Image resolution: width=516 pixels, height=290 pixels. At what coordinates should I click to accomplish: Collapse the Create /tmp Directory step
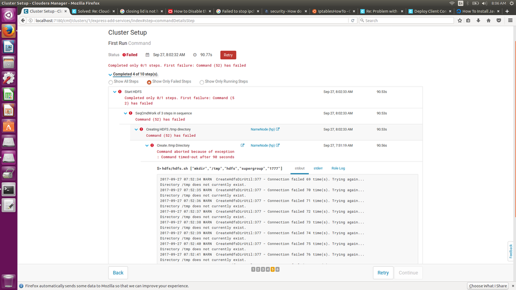tap(147, 146)
